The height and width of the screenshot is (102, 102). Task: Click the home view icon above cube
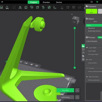72,14
